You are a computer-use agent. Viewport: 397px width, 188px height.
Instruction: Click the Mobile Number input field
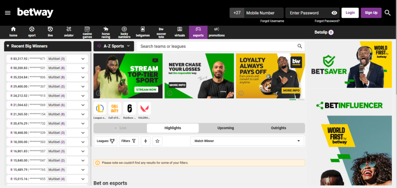[x=264, y=13]
